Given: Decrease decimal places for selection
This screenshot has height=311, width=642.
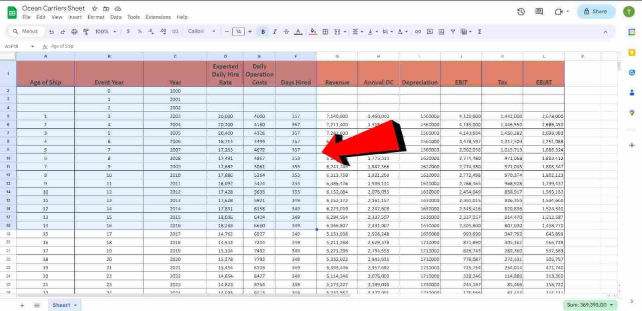Looking at the screenshot, I should pos(151,31).
